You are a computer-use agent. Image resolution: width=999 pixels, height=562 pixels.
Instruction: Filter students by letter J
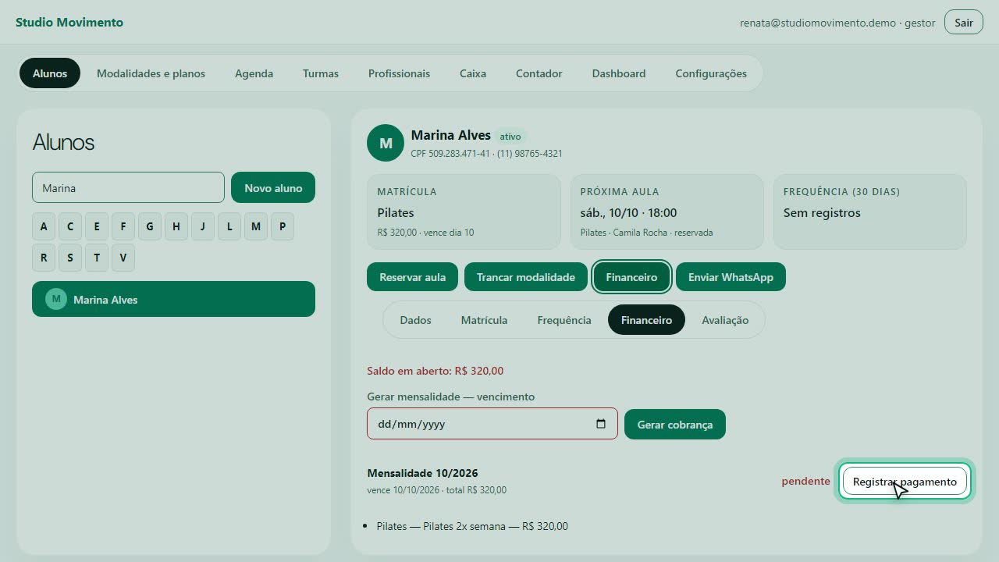click(x=203, y=226)
